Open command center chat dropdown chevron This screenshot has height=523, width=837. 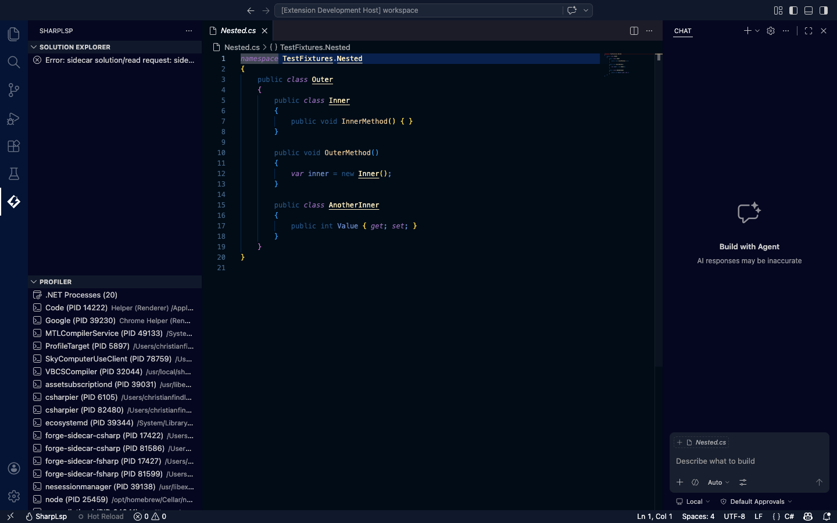point(586,10)
